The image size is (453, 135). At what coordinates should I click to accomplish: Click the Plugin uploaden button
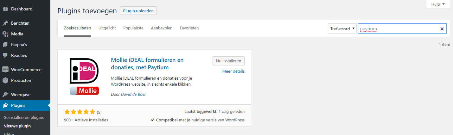[x=138, y=11]
